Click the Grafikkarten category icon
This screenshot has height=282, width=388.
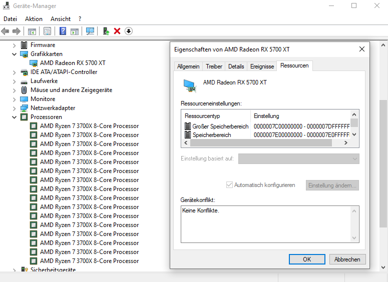tap(24, 54)
